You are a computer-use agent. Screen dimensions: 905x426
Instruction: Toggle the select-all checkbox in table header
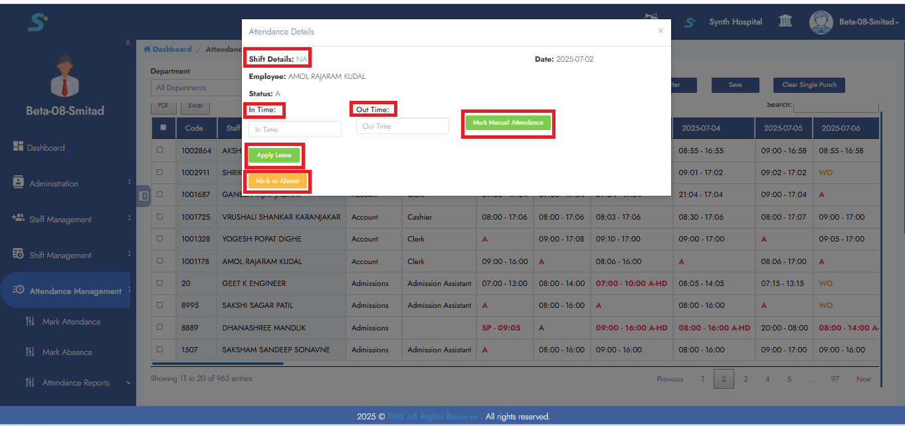pyautogui.click(x=163, y=128)
